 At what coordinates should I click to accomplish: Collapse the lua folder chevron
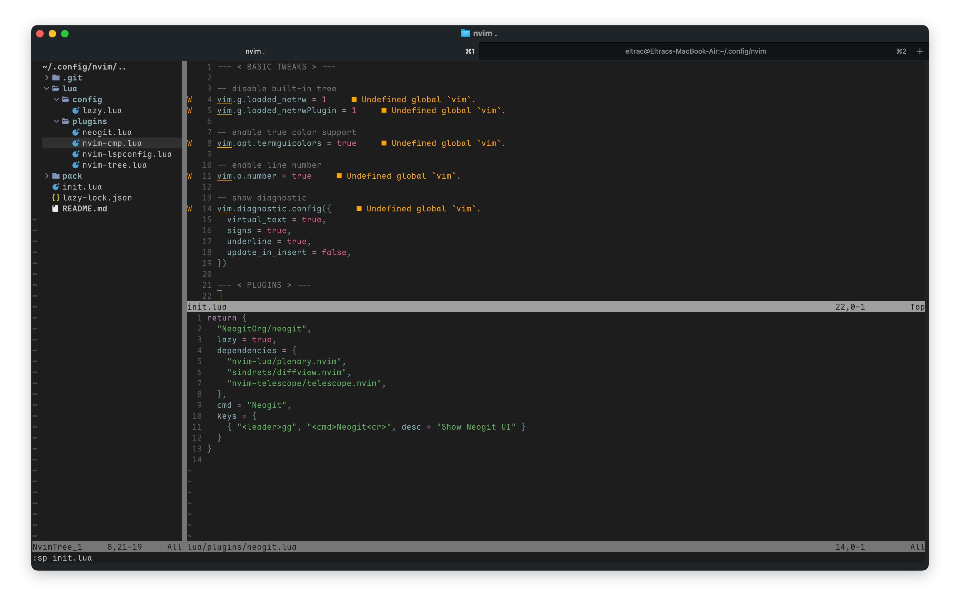(x=47, y=89)
